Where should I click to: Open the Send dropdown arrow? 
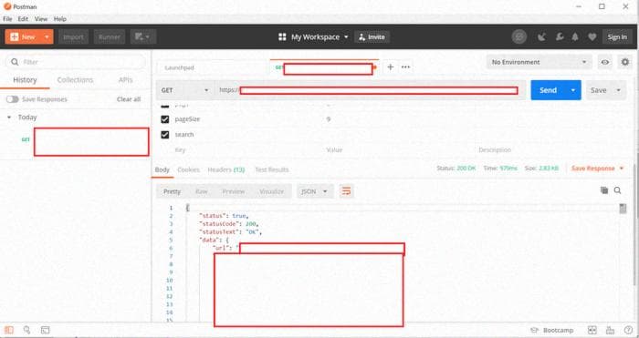pyautogui.click(x=573, y=90)
